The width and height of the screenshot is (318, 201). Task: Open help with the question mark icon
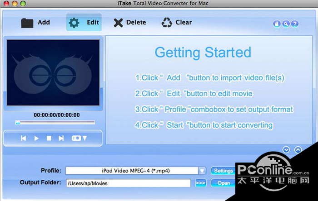pyautogui.click(x=295, y=24)
